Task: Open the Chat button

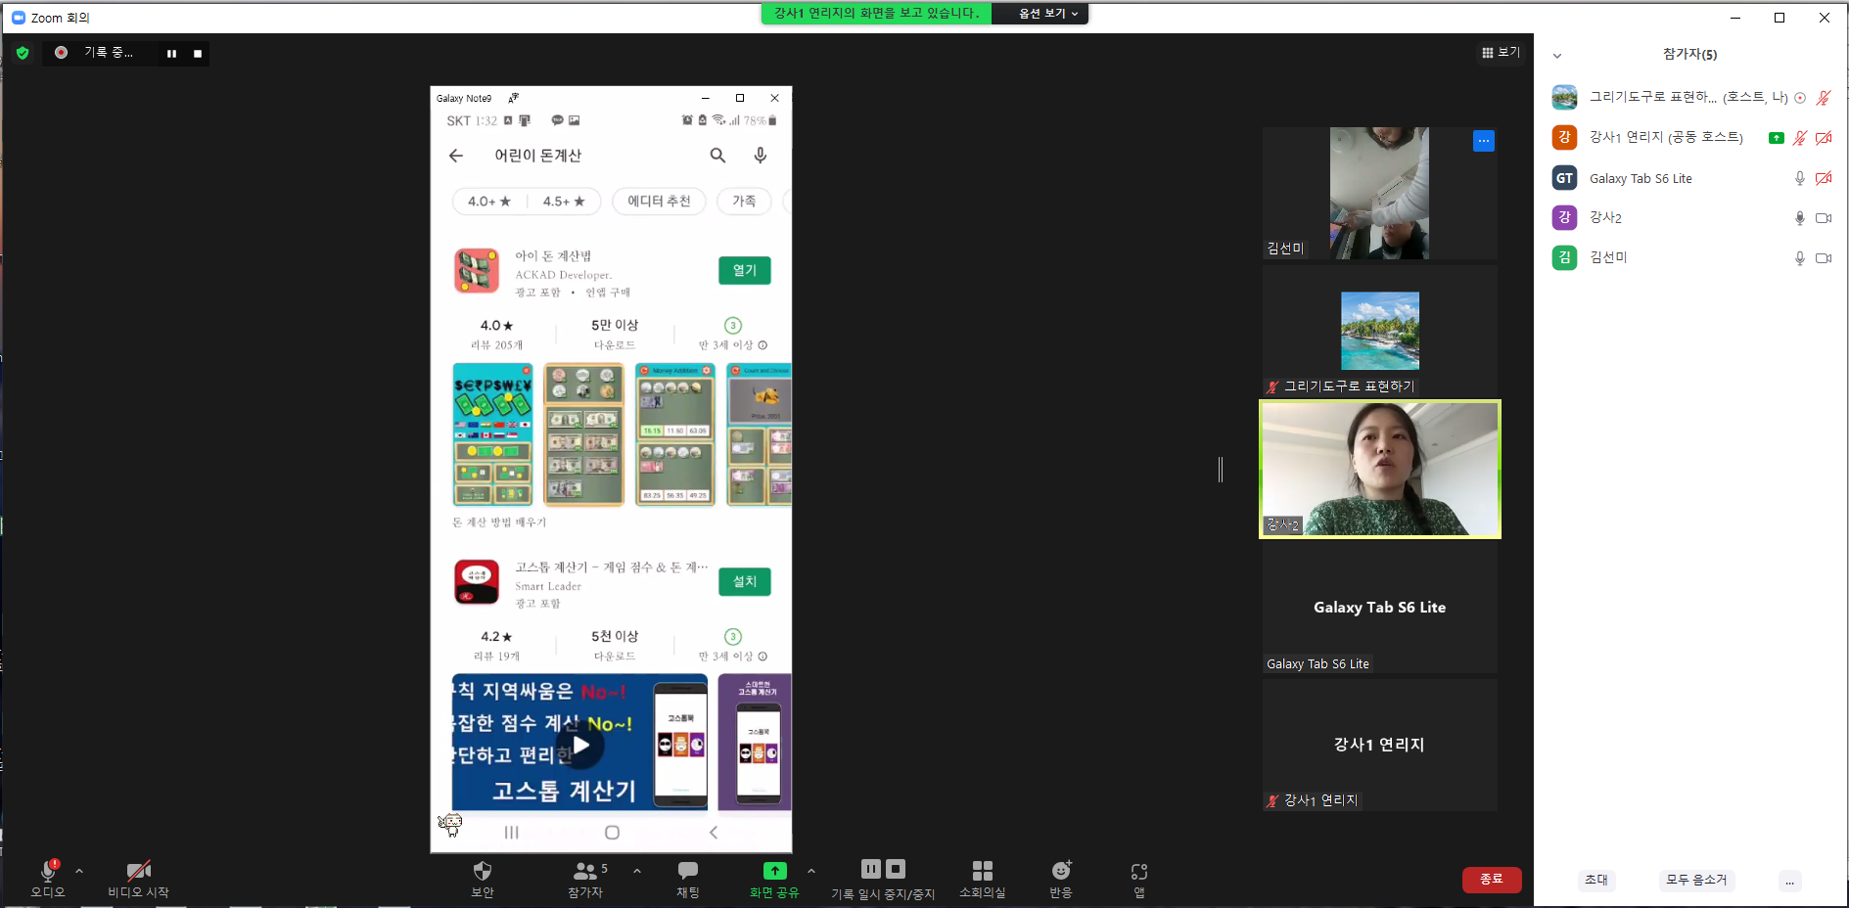Action: coord(688,879)
